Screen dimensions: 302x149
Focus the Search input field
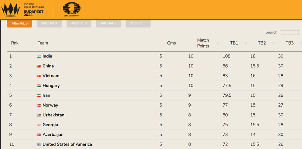click(289, 33)
